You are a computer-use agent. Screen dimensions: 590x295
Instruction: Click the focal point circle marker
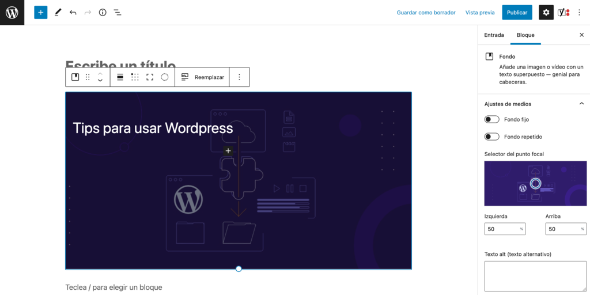point(535,183)
